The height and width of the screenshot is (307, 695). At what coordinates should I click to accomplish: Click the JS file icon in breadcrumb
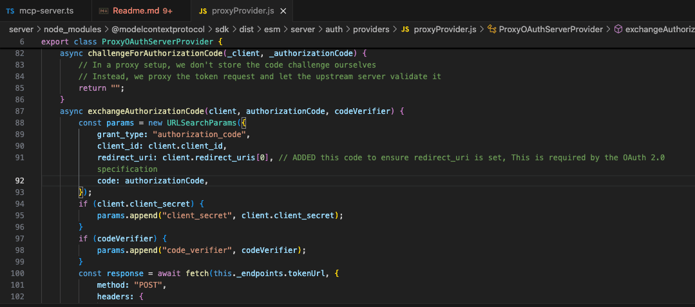tap(405, 29)
